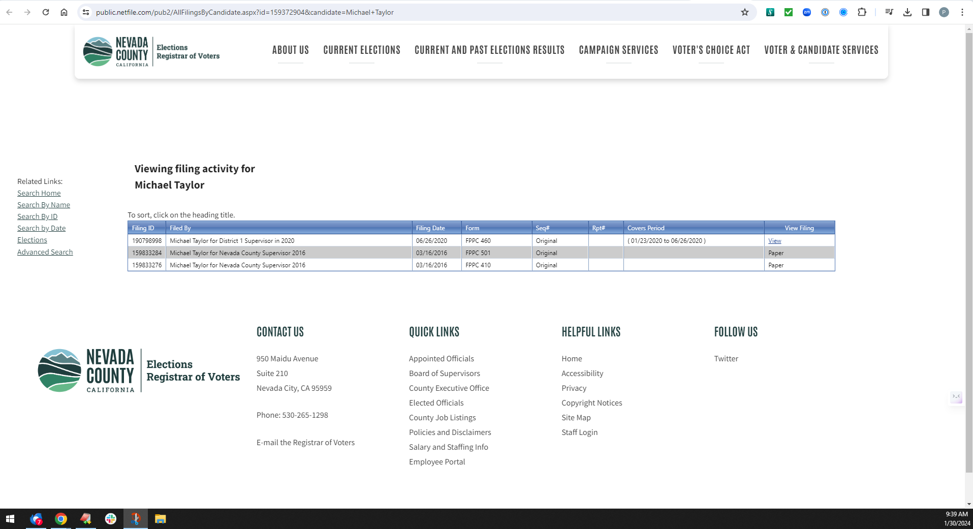Screen dimensions: 973x529
Task: Open Search By Name link
Action: [44, 205]
